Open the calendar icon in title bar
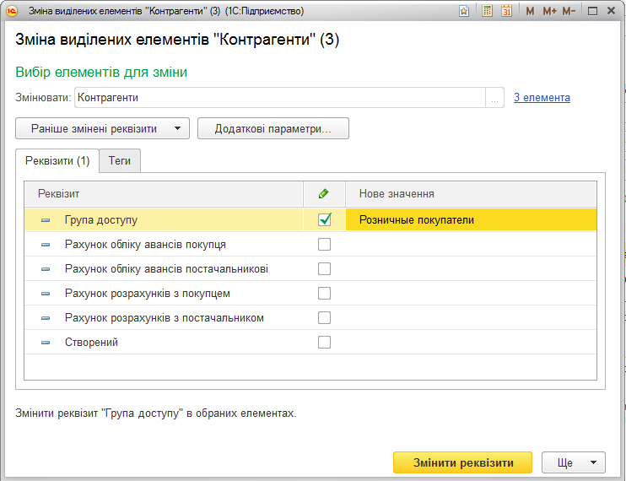Image resolution: width=626 pixels, height=481 pixels. pos(507,11)
